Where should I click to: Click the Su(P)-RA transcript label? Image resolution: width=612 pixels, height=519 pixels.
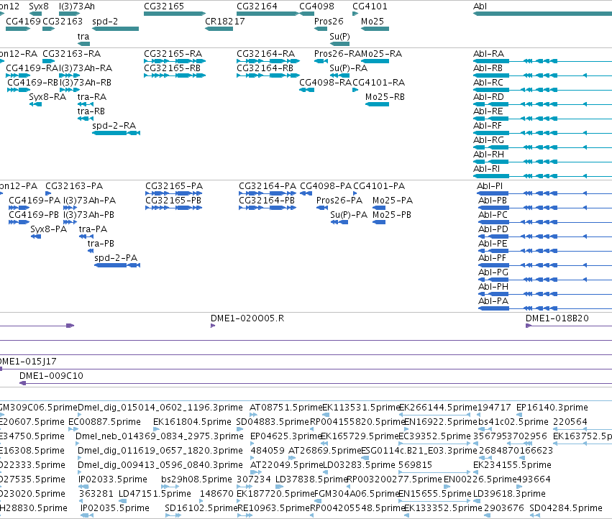pyautogui.click(x=349, y=68)
